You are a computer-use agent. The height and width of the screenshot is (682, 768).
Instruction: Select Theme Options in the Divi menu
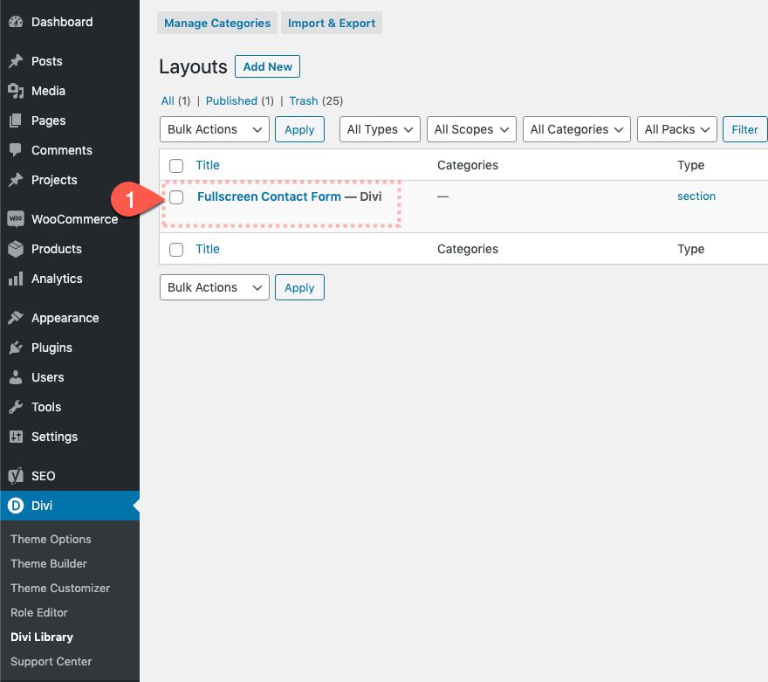tap(50, 539)
